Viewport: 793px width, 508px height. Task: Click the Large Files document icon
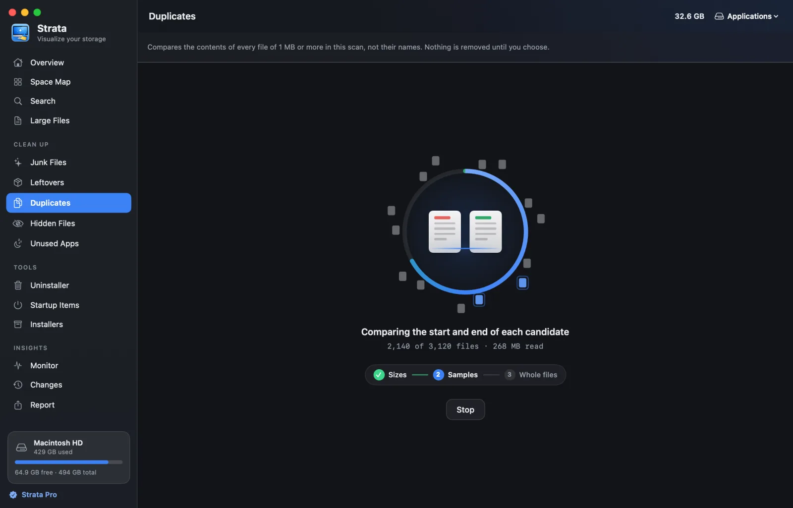coord(18,120)
